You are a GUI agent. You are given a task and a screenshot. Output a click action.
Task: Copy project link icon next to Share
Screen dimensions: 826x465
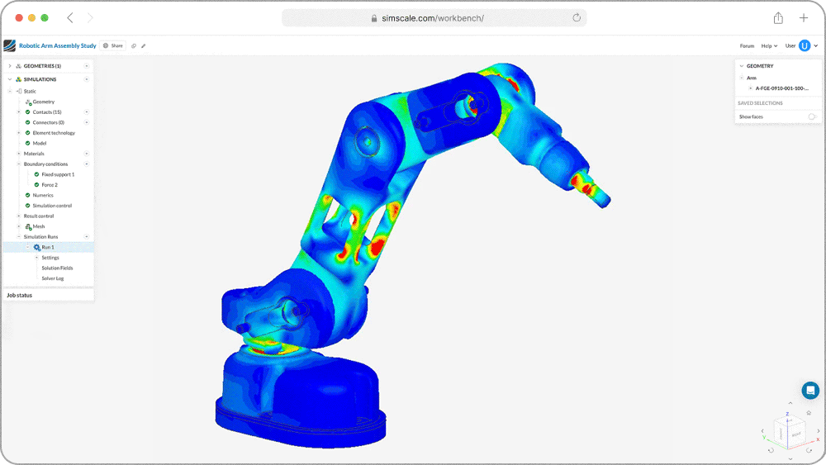(134, 45)
